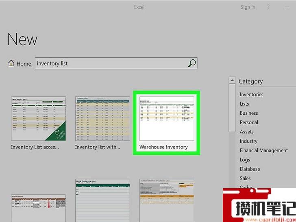
Task: Click the 'inventory list' search field
Action: pyautogui.click(x=116, y=63)
